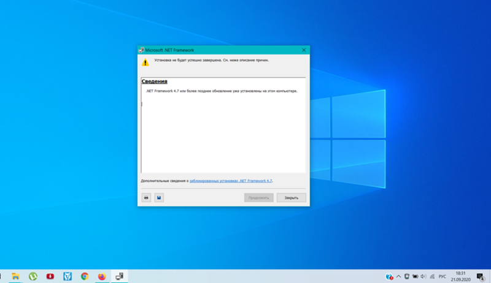Click the print icon in the dialog

(x=146, y=197)
